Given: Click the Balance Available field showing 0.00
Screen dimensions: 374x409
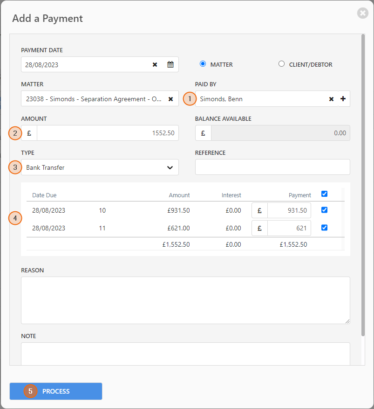Looking at the screenshot, I should (x=280, y=133).
